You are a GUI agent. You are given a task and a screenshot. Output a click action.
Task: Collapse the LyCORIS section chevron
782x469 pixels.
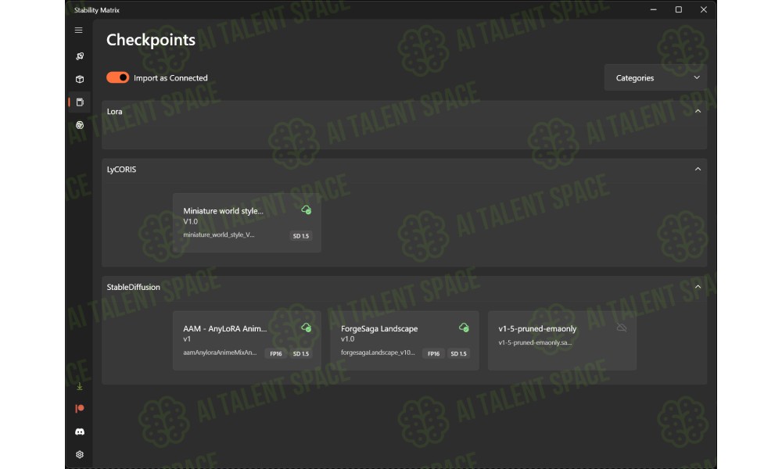(698, 169)
